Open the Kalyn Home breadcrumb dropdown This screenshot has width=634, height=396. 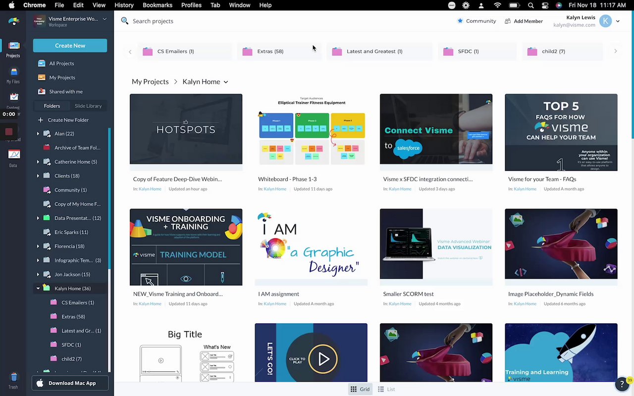226,82
